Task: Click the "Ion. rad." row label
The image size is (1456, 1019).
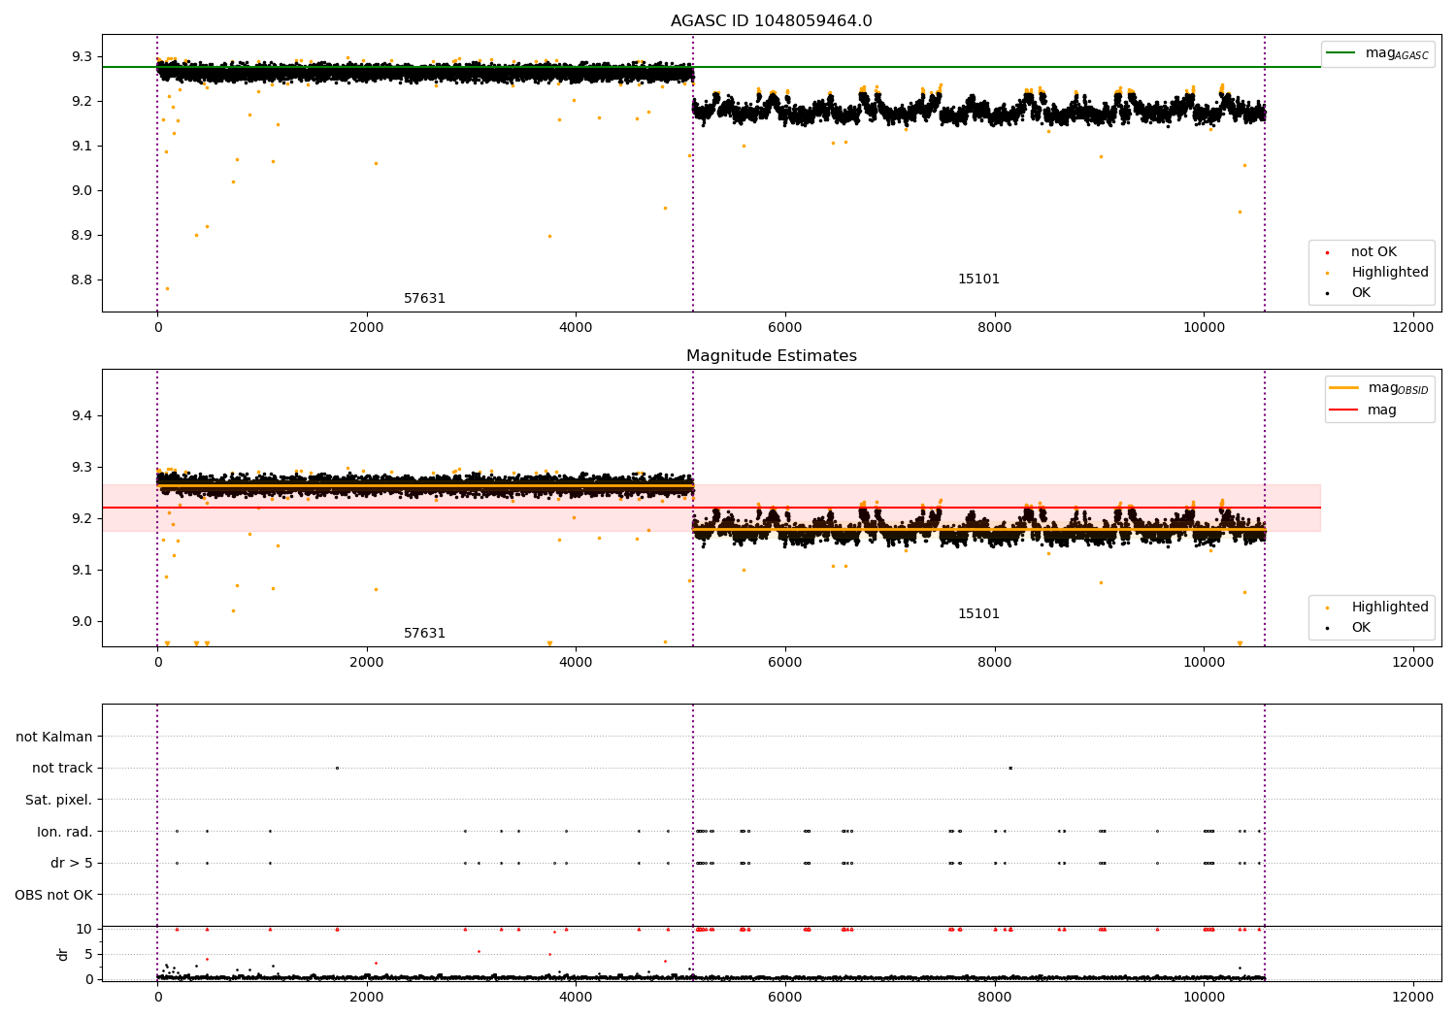Action: click(x=65, y=832)
